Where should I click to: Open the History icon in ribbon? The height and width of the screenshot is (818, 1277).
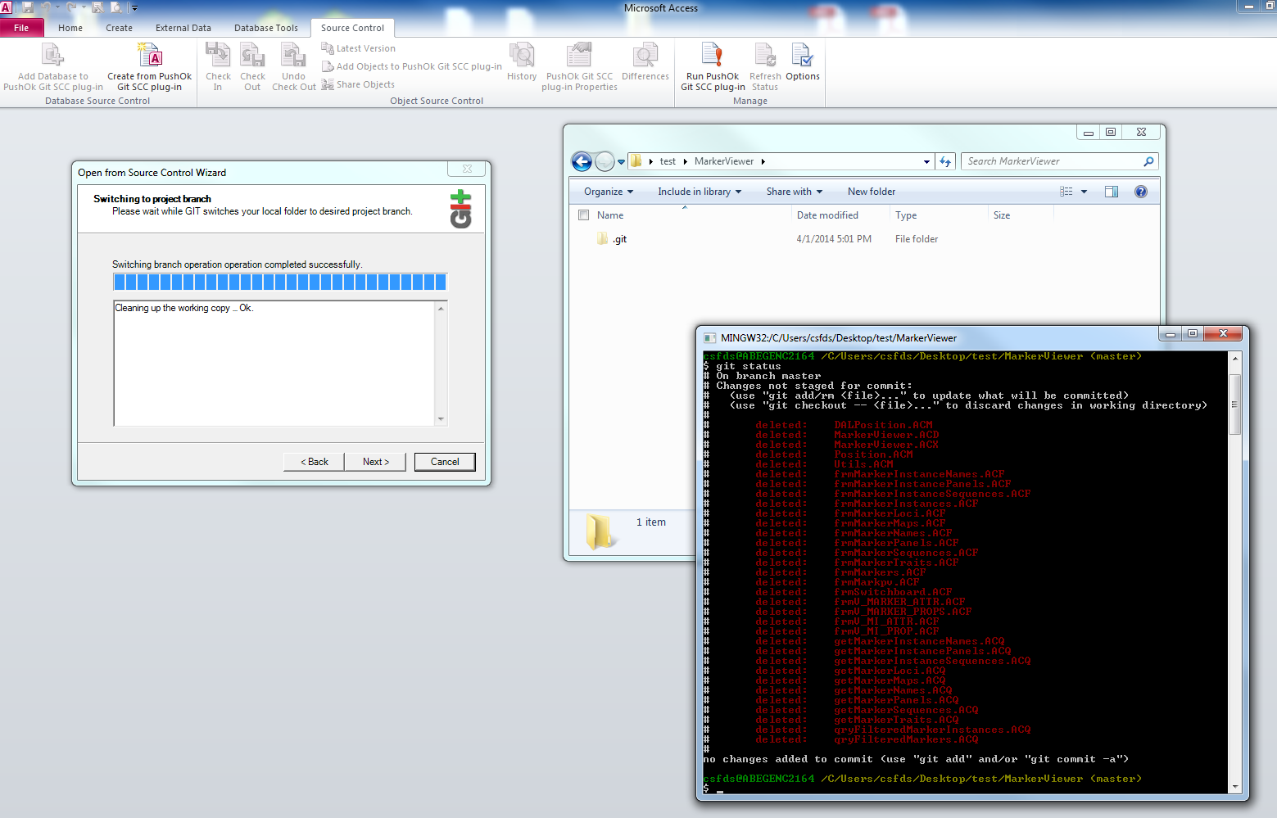pos(522,56)
